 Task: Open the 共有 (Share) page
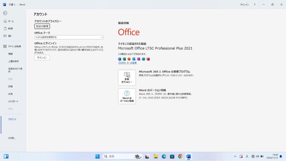(10, 94)
